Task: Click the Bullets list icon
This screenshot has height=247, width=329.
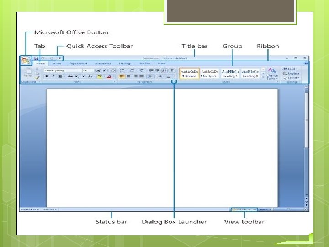Action: tap(122, 70)
